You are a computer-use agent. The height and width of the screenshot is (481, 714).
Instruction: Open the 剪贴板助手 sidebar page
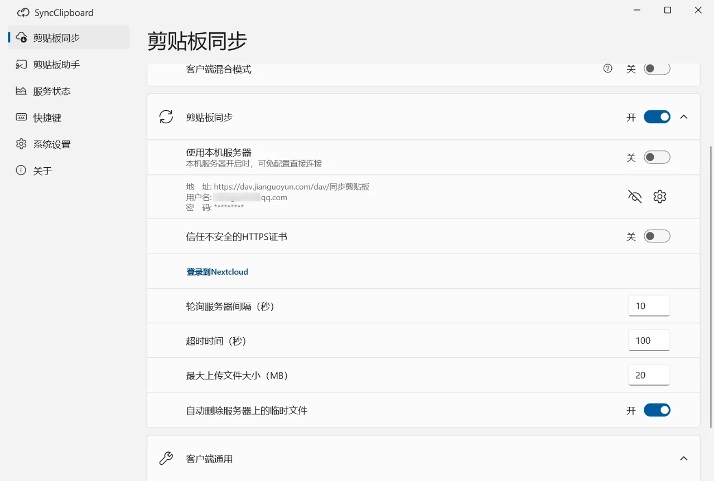point(69,64)
